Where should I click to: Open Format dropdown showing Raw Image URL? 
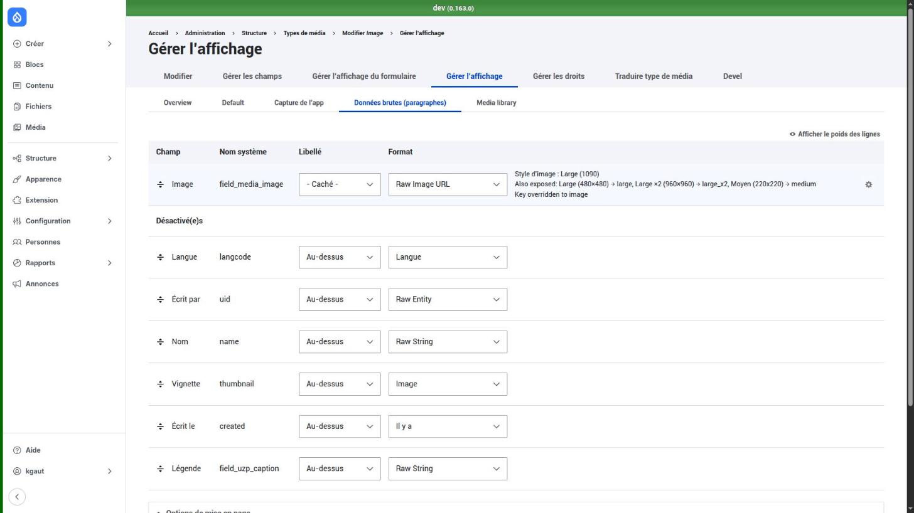point(448,184)
